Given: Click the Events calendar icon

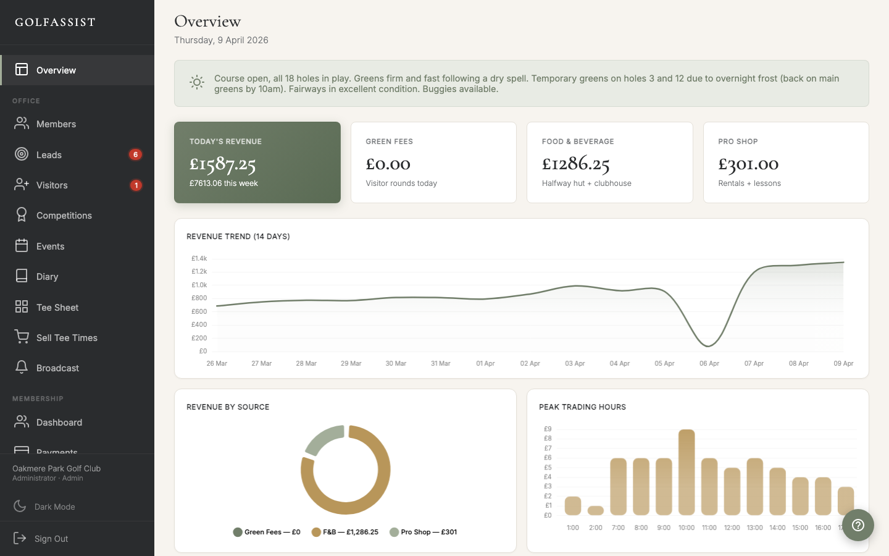Looking at the screenshot, I should 22,246.
